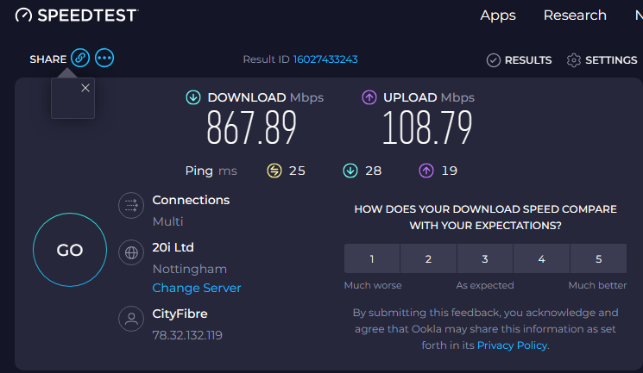Image resolution: width=643 pixels, height=373 pixels.
Task: Click the download ping value 28
Action: [x=373, y=171]
